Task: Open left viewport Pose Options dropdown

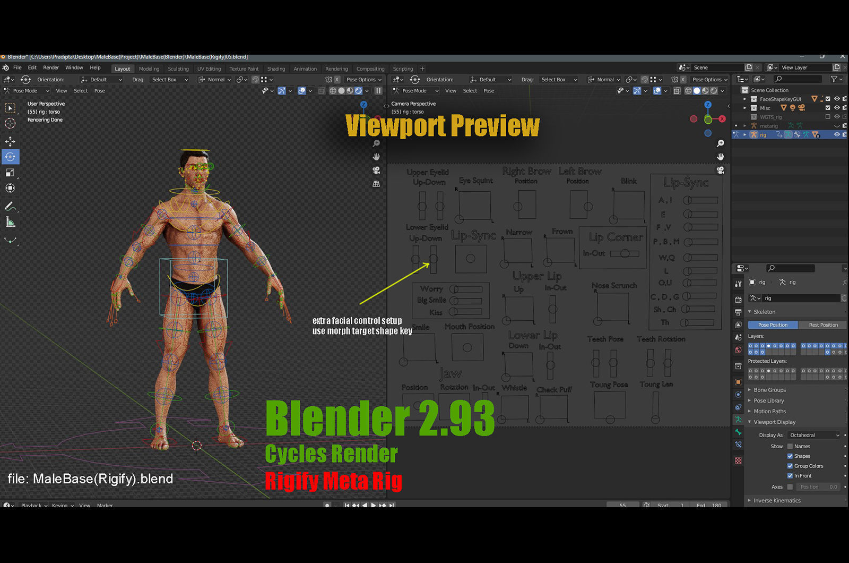Action: point(363,80)
